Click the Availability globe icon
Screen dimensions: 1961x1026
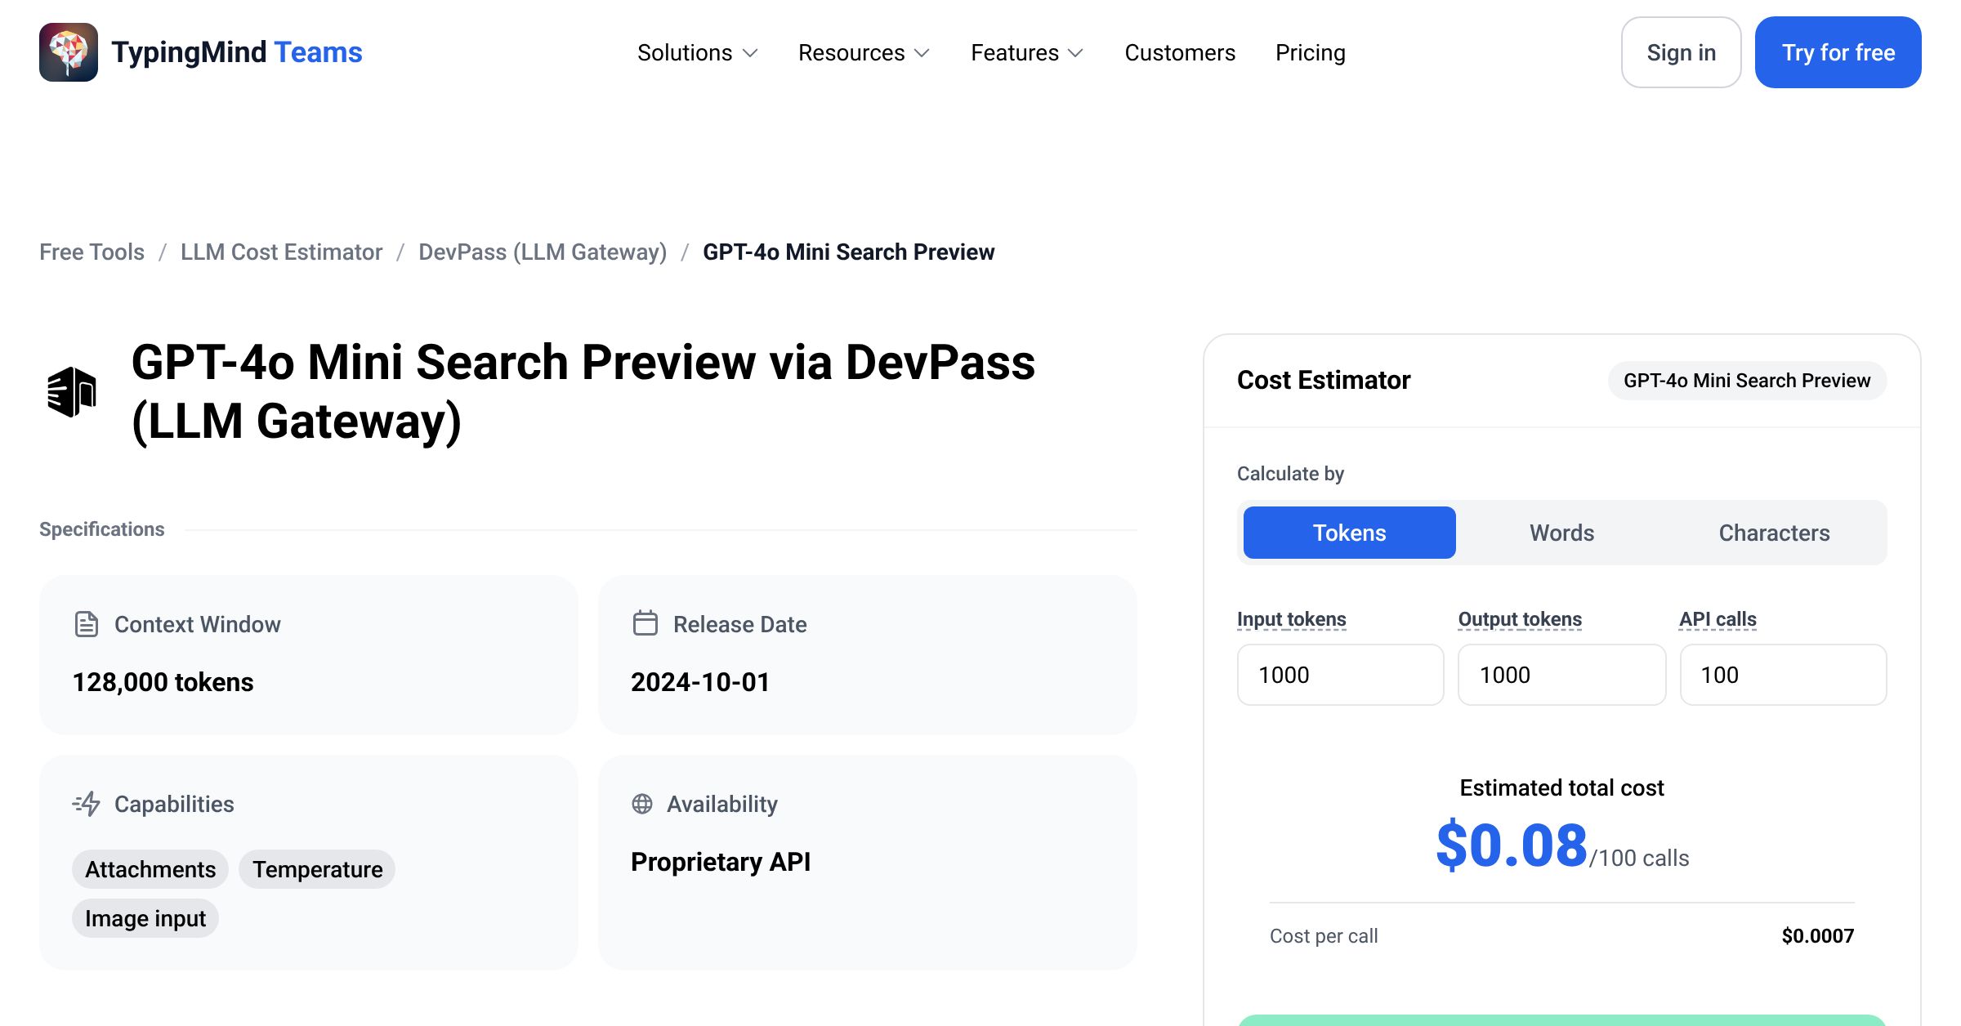click(x=642, y=804)
